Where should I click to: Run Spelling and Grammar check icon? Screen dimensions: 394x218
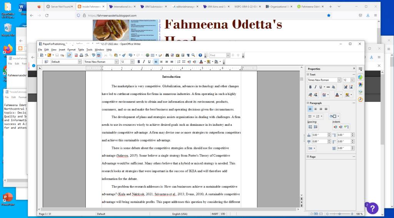(x=93, y=55)
